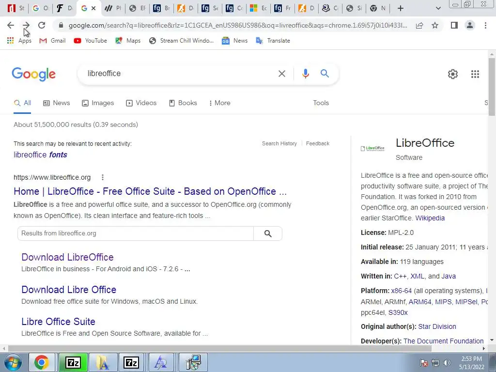Click the Chrome taskbar icon
Image resolution: width=496 pixels, height=372 pixels.
pos(42,362)
